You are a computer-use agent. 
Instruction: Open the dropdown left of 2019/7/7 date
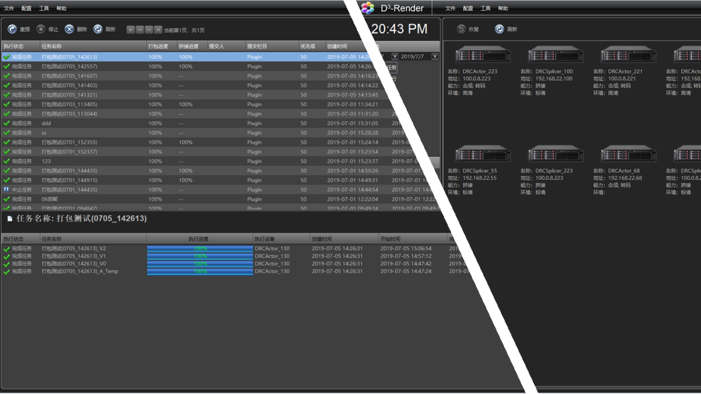coord(395,57)
